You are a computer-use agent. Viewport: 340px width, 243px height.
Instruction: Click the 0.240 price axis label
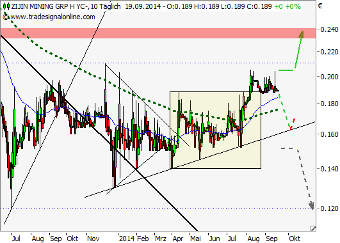click(x=329, y=29)
